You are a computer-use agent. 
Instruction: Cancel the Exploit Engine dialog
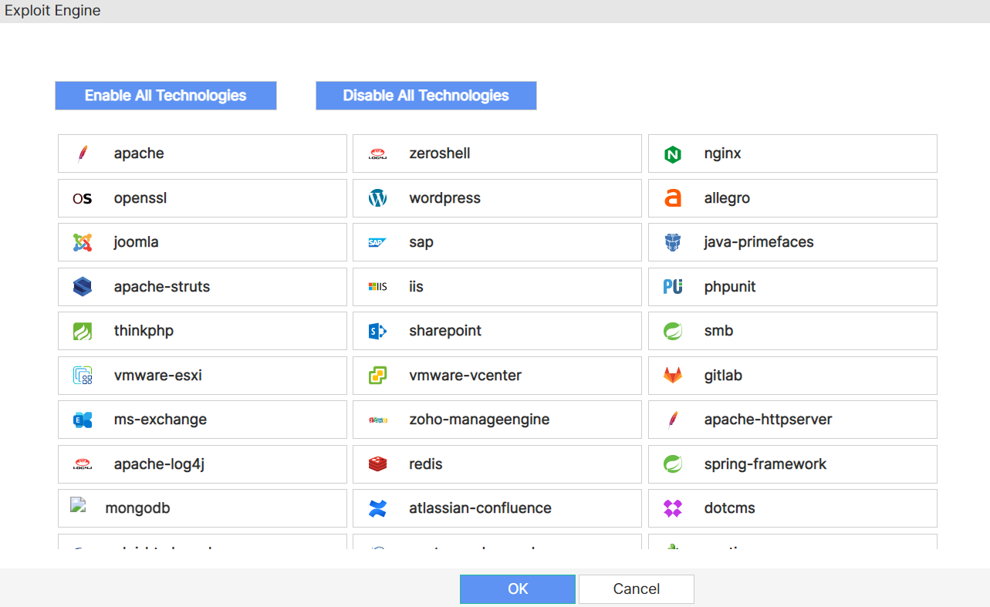tap(636, 589)
